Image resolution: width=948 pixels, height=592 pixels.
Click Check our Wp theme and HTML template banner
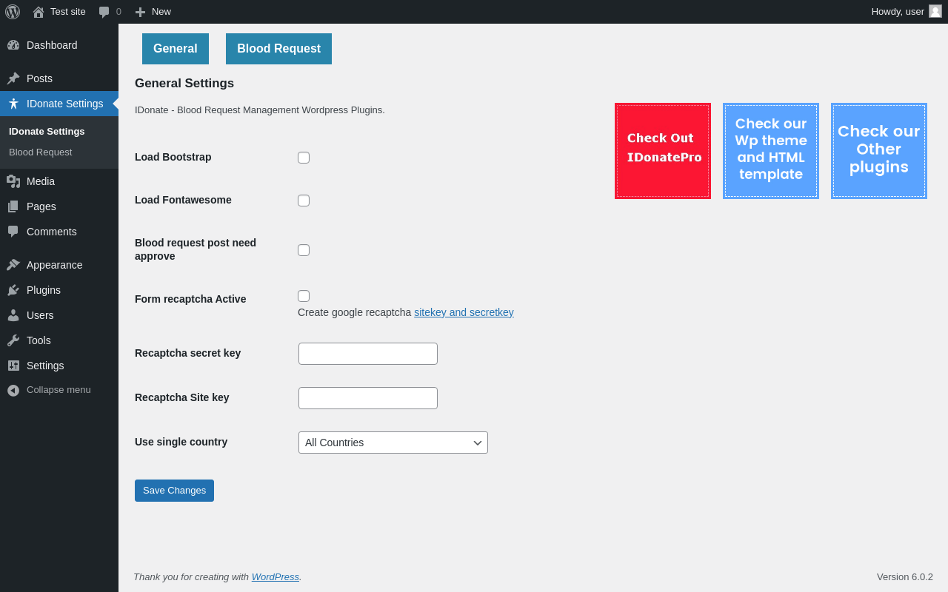pyautogui.click(x=771, y=151)
